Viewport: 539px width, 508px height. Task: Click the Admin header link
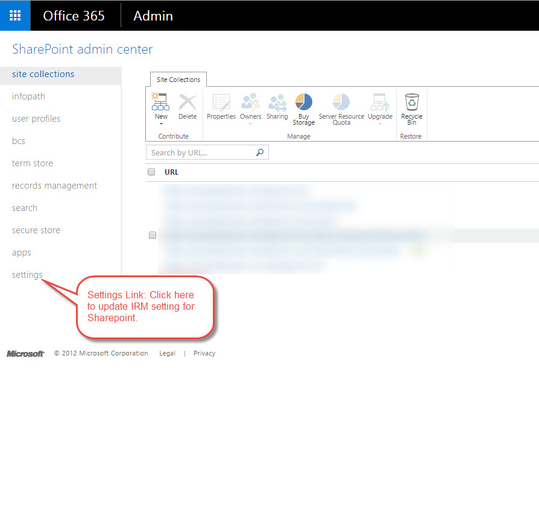tap(153, 16)
